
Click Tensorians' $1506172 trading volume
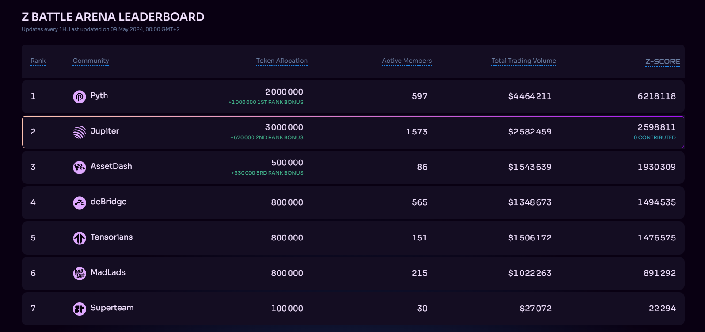pos(530,238)
